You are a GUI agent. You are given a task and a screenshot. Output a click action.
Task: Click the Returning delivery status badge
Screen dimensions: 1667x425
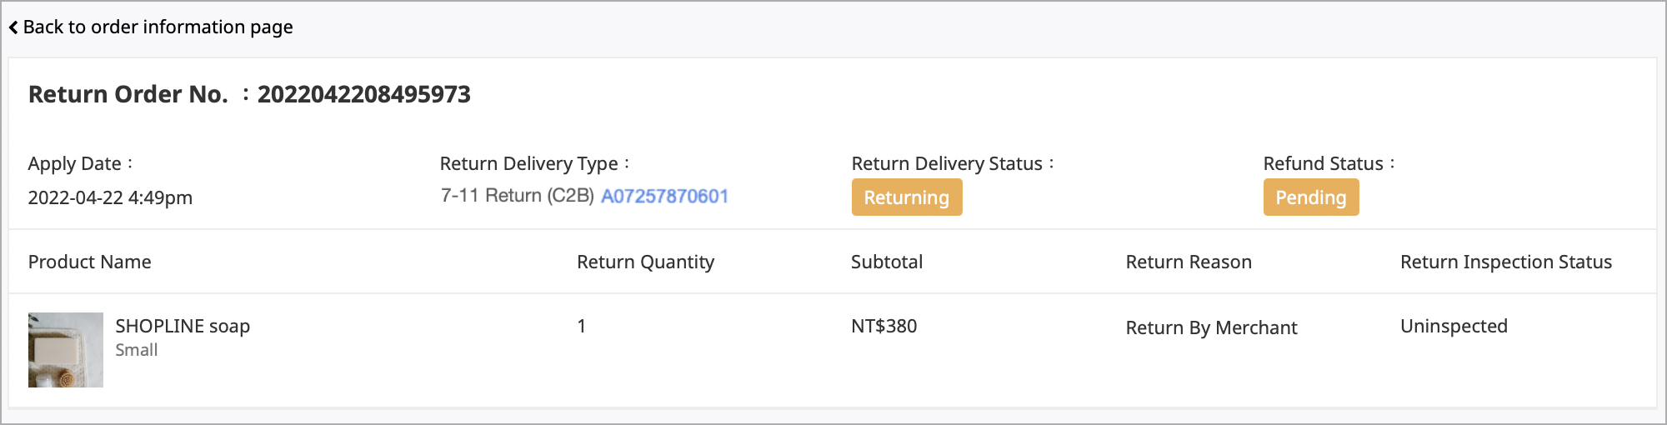point(907,197)
